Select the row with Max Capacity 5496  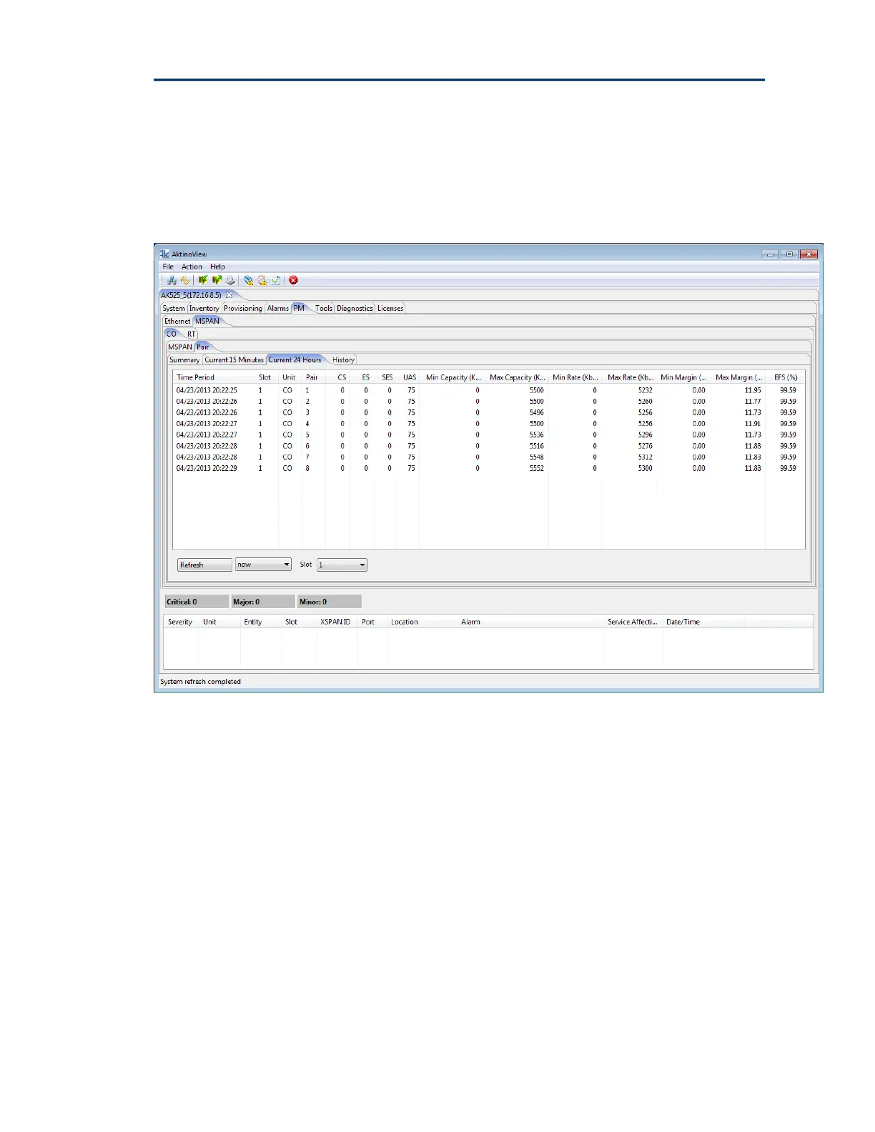coord(488,412)
